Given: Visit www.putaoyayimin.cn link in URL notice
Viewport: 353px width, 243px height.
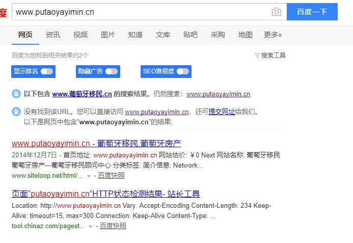Looking at the screenshot, I should coord(157,112).
